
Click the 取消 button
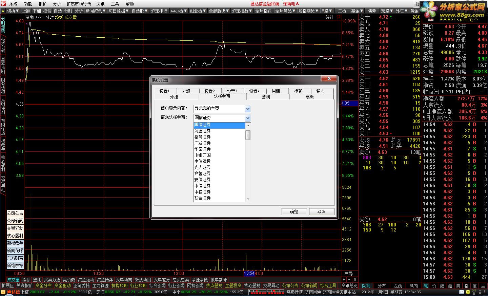(x=322, y=211)
